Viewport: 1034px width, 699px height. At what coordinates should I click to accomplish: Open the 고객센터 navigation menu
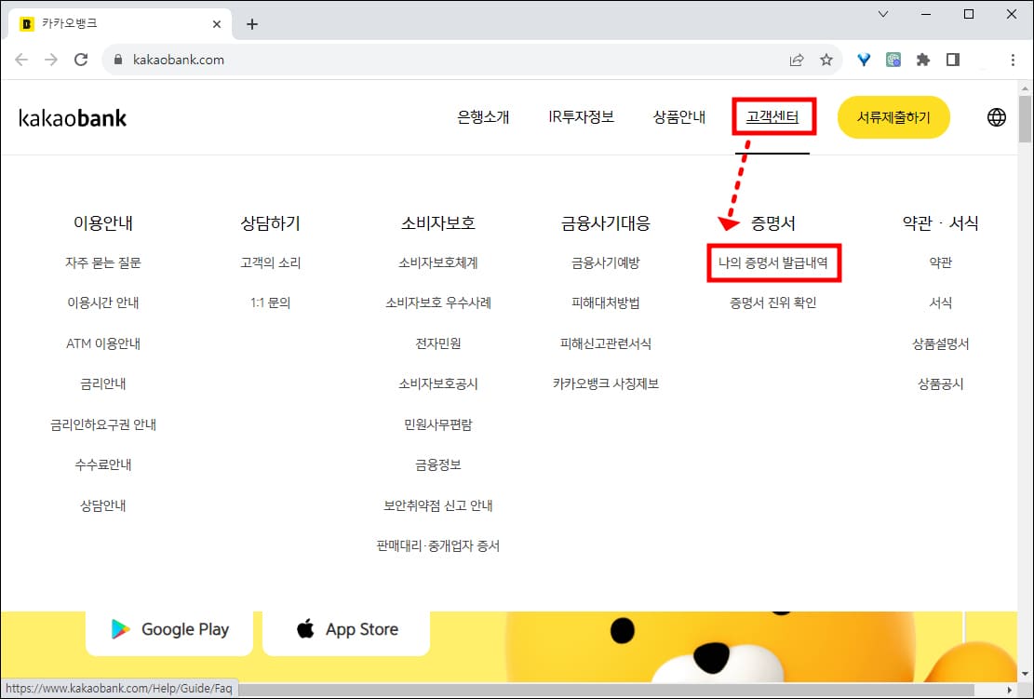pyautogui.click(x=773, y=117)
